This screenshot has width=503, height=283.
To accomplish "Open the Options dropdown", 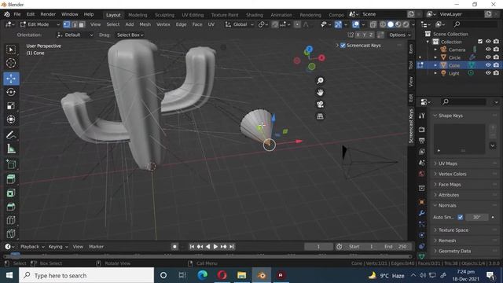I will tap(400, 35).
